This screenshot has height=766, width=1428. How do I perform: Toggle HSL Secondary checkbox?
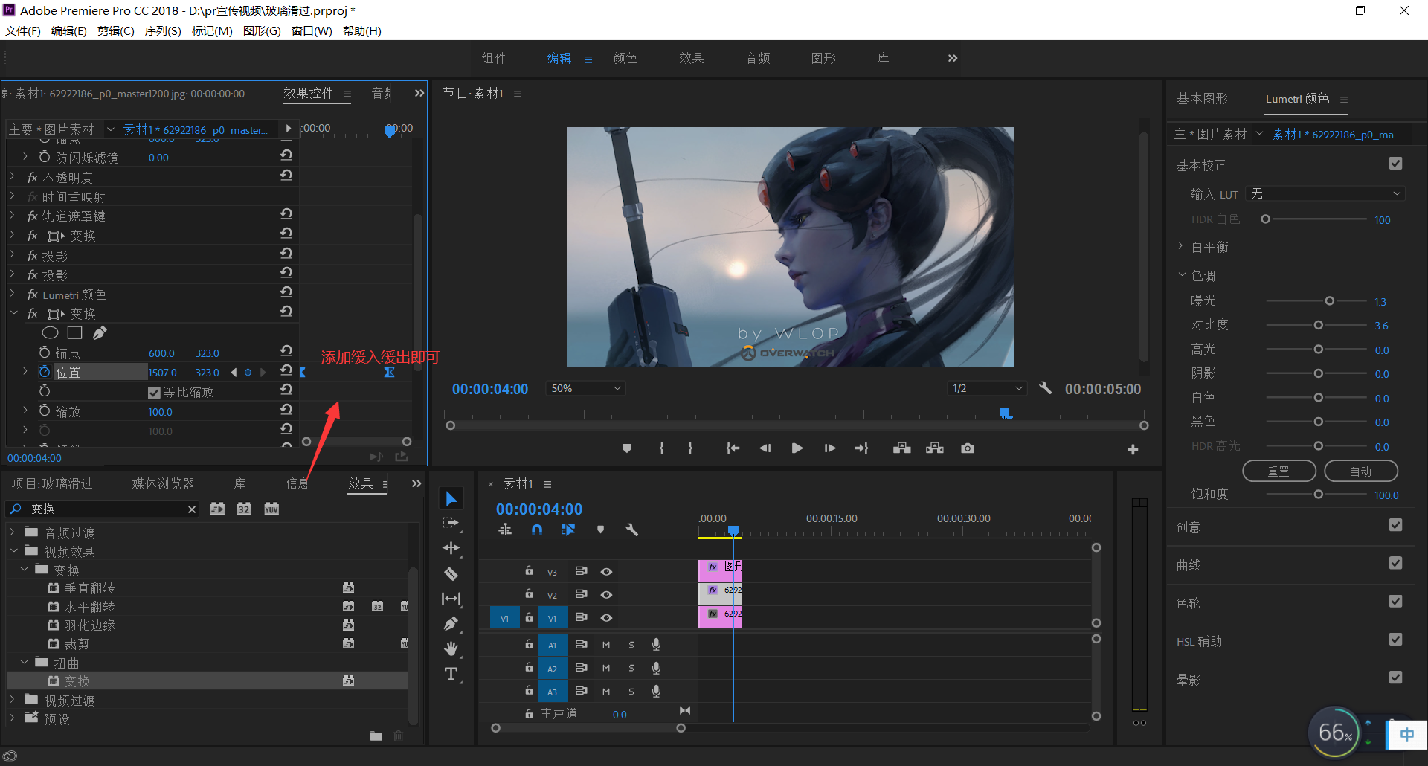(1395, 639)
